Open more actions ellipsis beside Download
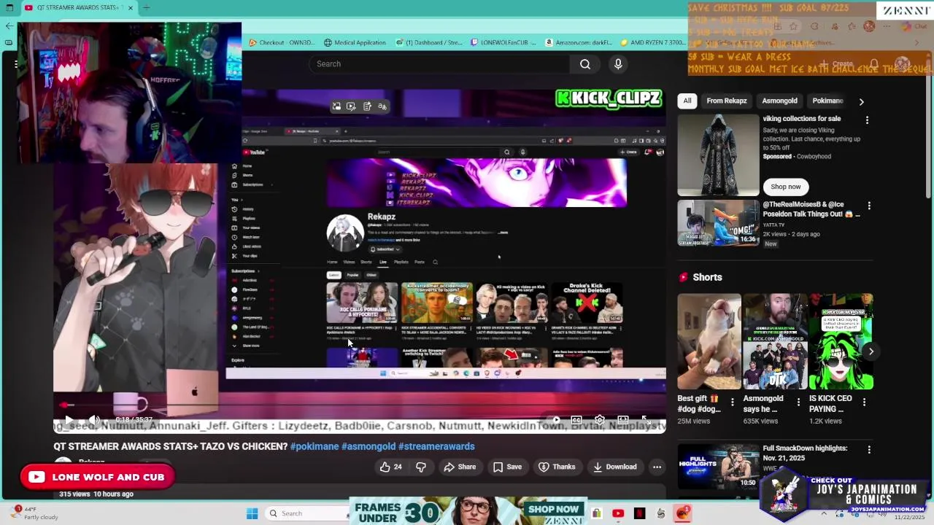934x525 pixels. coord(657,467)
